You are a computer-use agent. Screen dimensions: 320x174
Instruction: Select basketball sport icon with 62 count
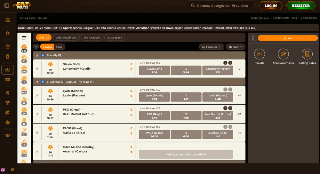click(x=24, y=59)
